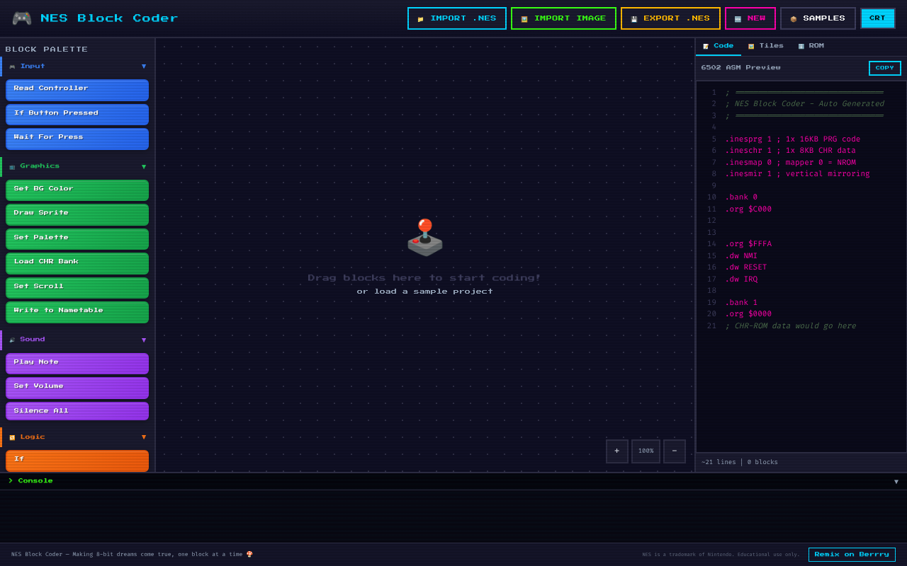The height and width of the screenshot is (566, 907).
Task: Collapse the Console panel arrow
Action: pos(896,482)
